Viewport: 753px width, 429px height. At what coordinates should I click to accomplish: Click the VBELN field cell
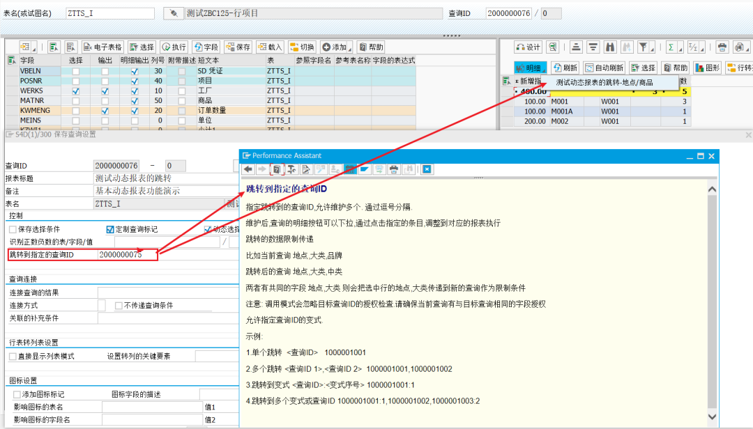pyautogui.click(x=39, y=71)
